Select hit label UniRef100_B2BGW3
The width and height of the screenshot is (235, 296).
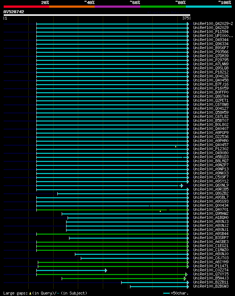pyautogui.click(x=211, y=286)
